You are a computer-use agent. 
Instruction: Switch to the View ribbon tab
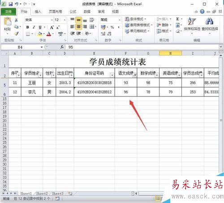point(115,12)
